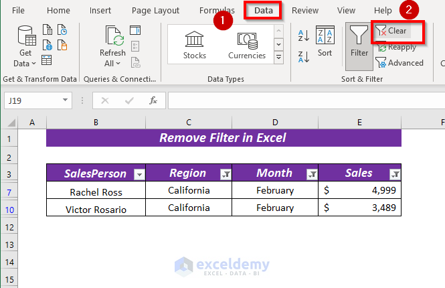This screenshot has height=288, width=445.
Task: Select column B header
Action: 96,123
